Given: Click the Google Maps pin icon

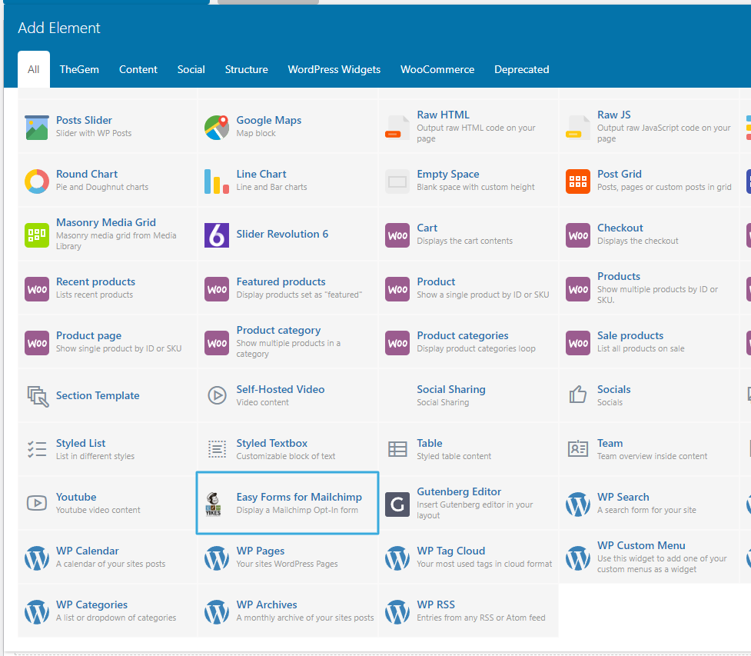Looking at the screenshot, I should coord(217,128).
